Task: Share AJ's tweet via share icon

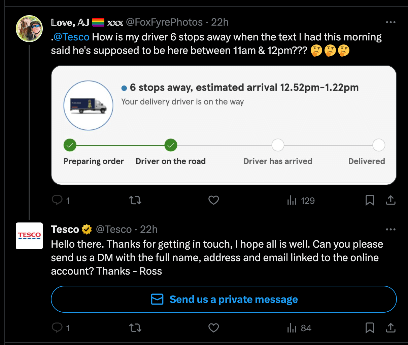Action: pos(390,200)
